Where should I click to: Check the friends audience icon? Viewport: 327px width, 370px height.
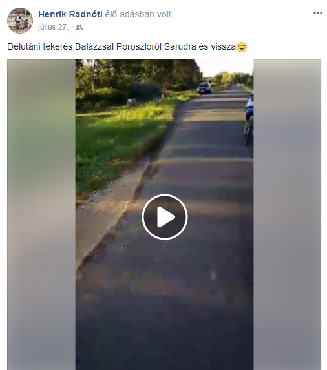point(79,28)
